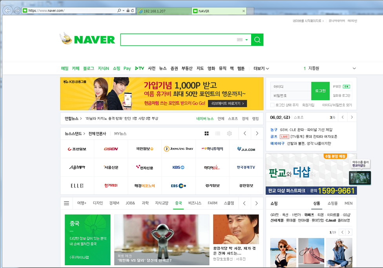
Task: Switch to the 쇼핑몰 shopping tab
Action: pyautogui.click(x=332, y=203)
